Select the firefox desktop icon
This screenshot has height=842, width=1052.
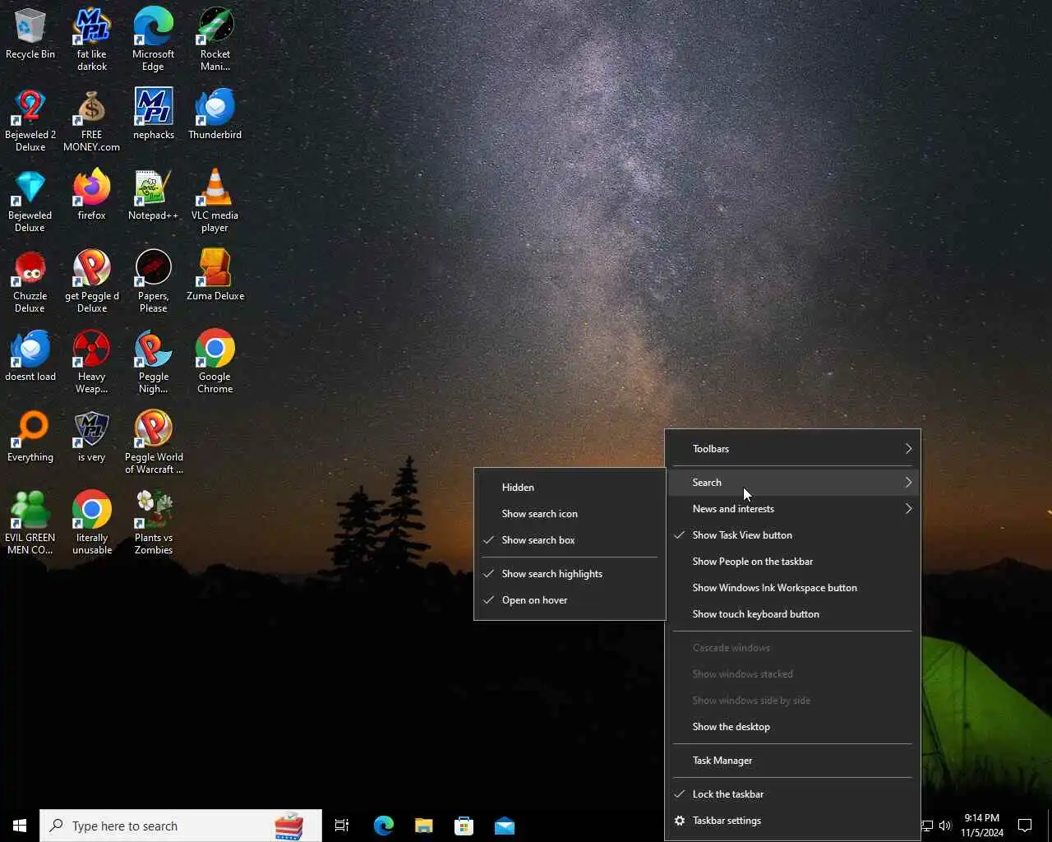pos(92,195)
